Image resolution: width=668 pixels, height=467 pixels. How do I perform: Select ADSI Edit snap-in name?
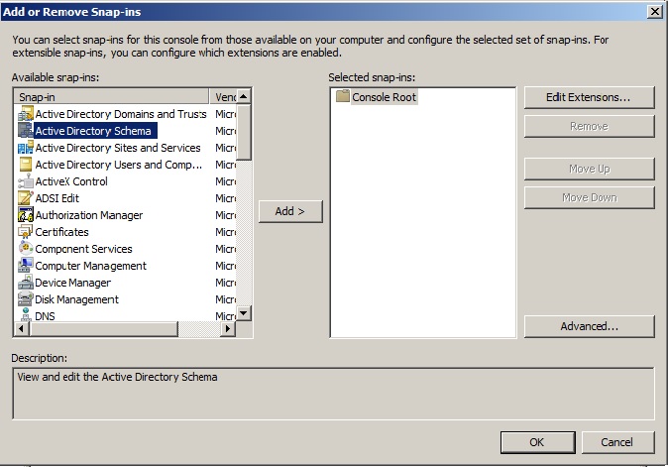tap(57, 198)
